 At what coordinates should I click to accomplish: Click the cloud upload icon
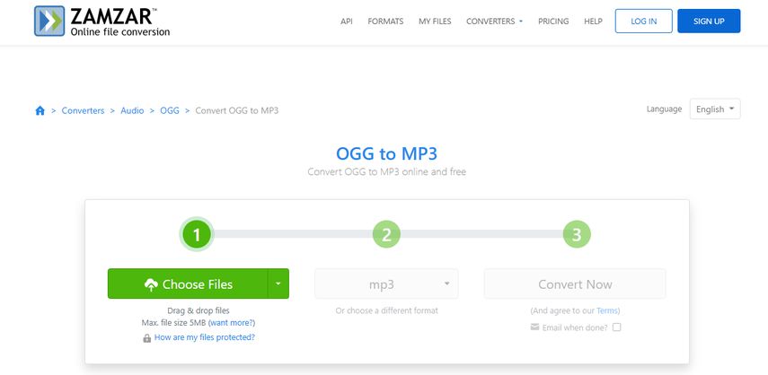[151, 284]
